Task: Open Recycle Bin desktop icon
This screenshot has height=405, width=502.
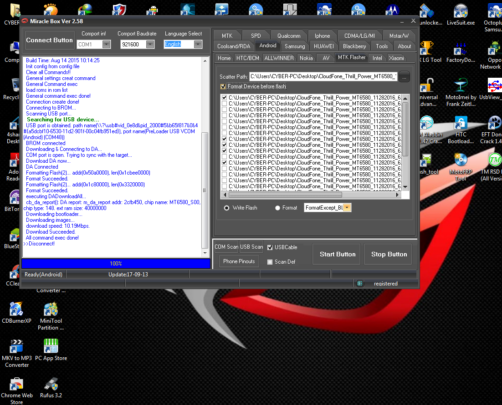Action: click(x=11, y=89)
